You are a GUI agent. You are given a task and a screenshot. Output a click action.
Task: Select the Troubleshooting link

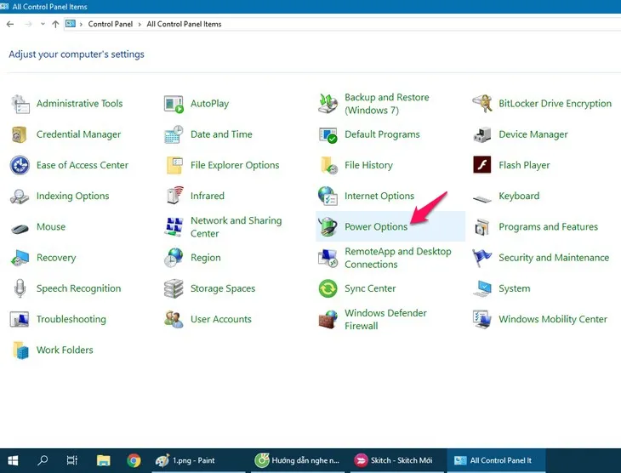[x=71, y=319]
